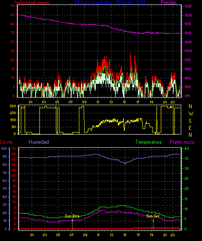The width and height of the screenshot is (202, 241).
Task: Click the 100 humidity axis value
Action: tap(4, 149)
